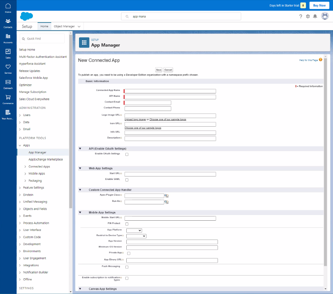Viewport: 333px width, 294px height.
Task: Click the search magnifier in global search
Action: point(127,16)
